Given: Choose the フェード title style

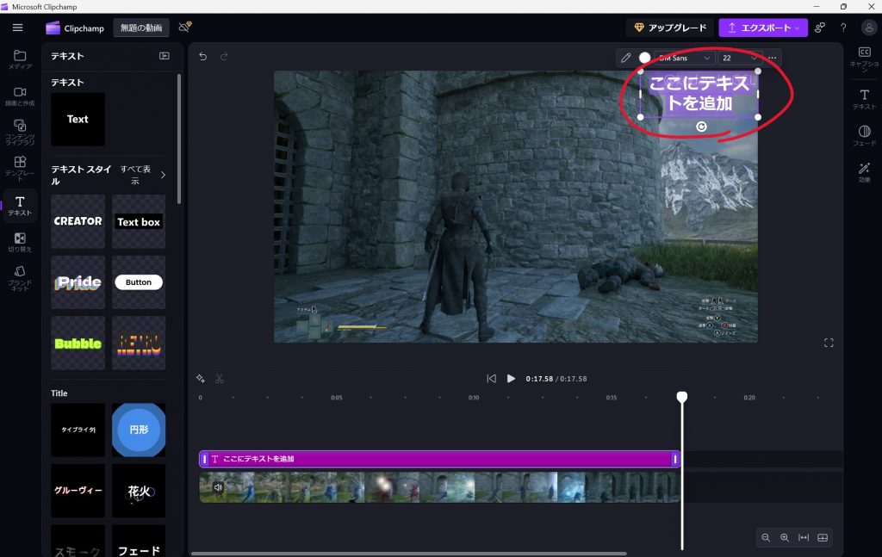Looking at the screenshot, I should 139,541.
